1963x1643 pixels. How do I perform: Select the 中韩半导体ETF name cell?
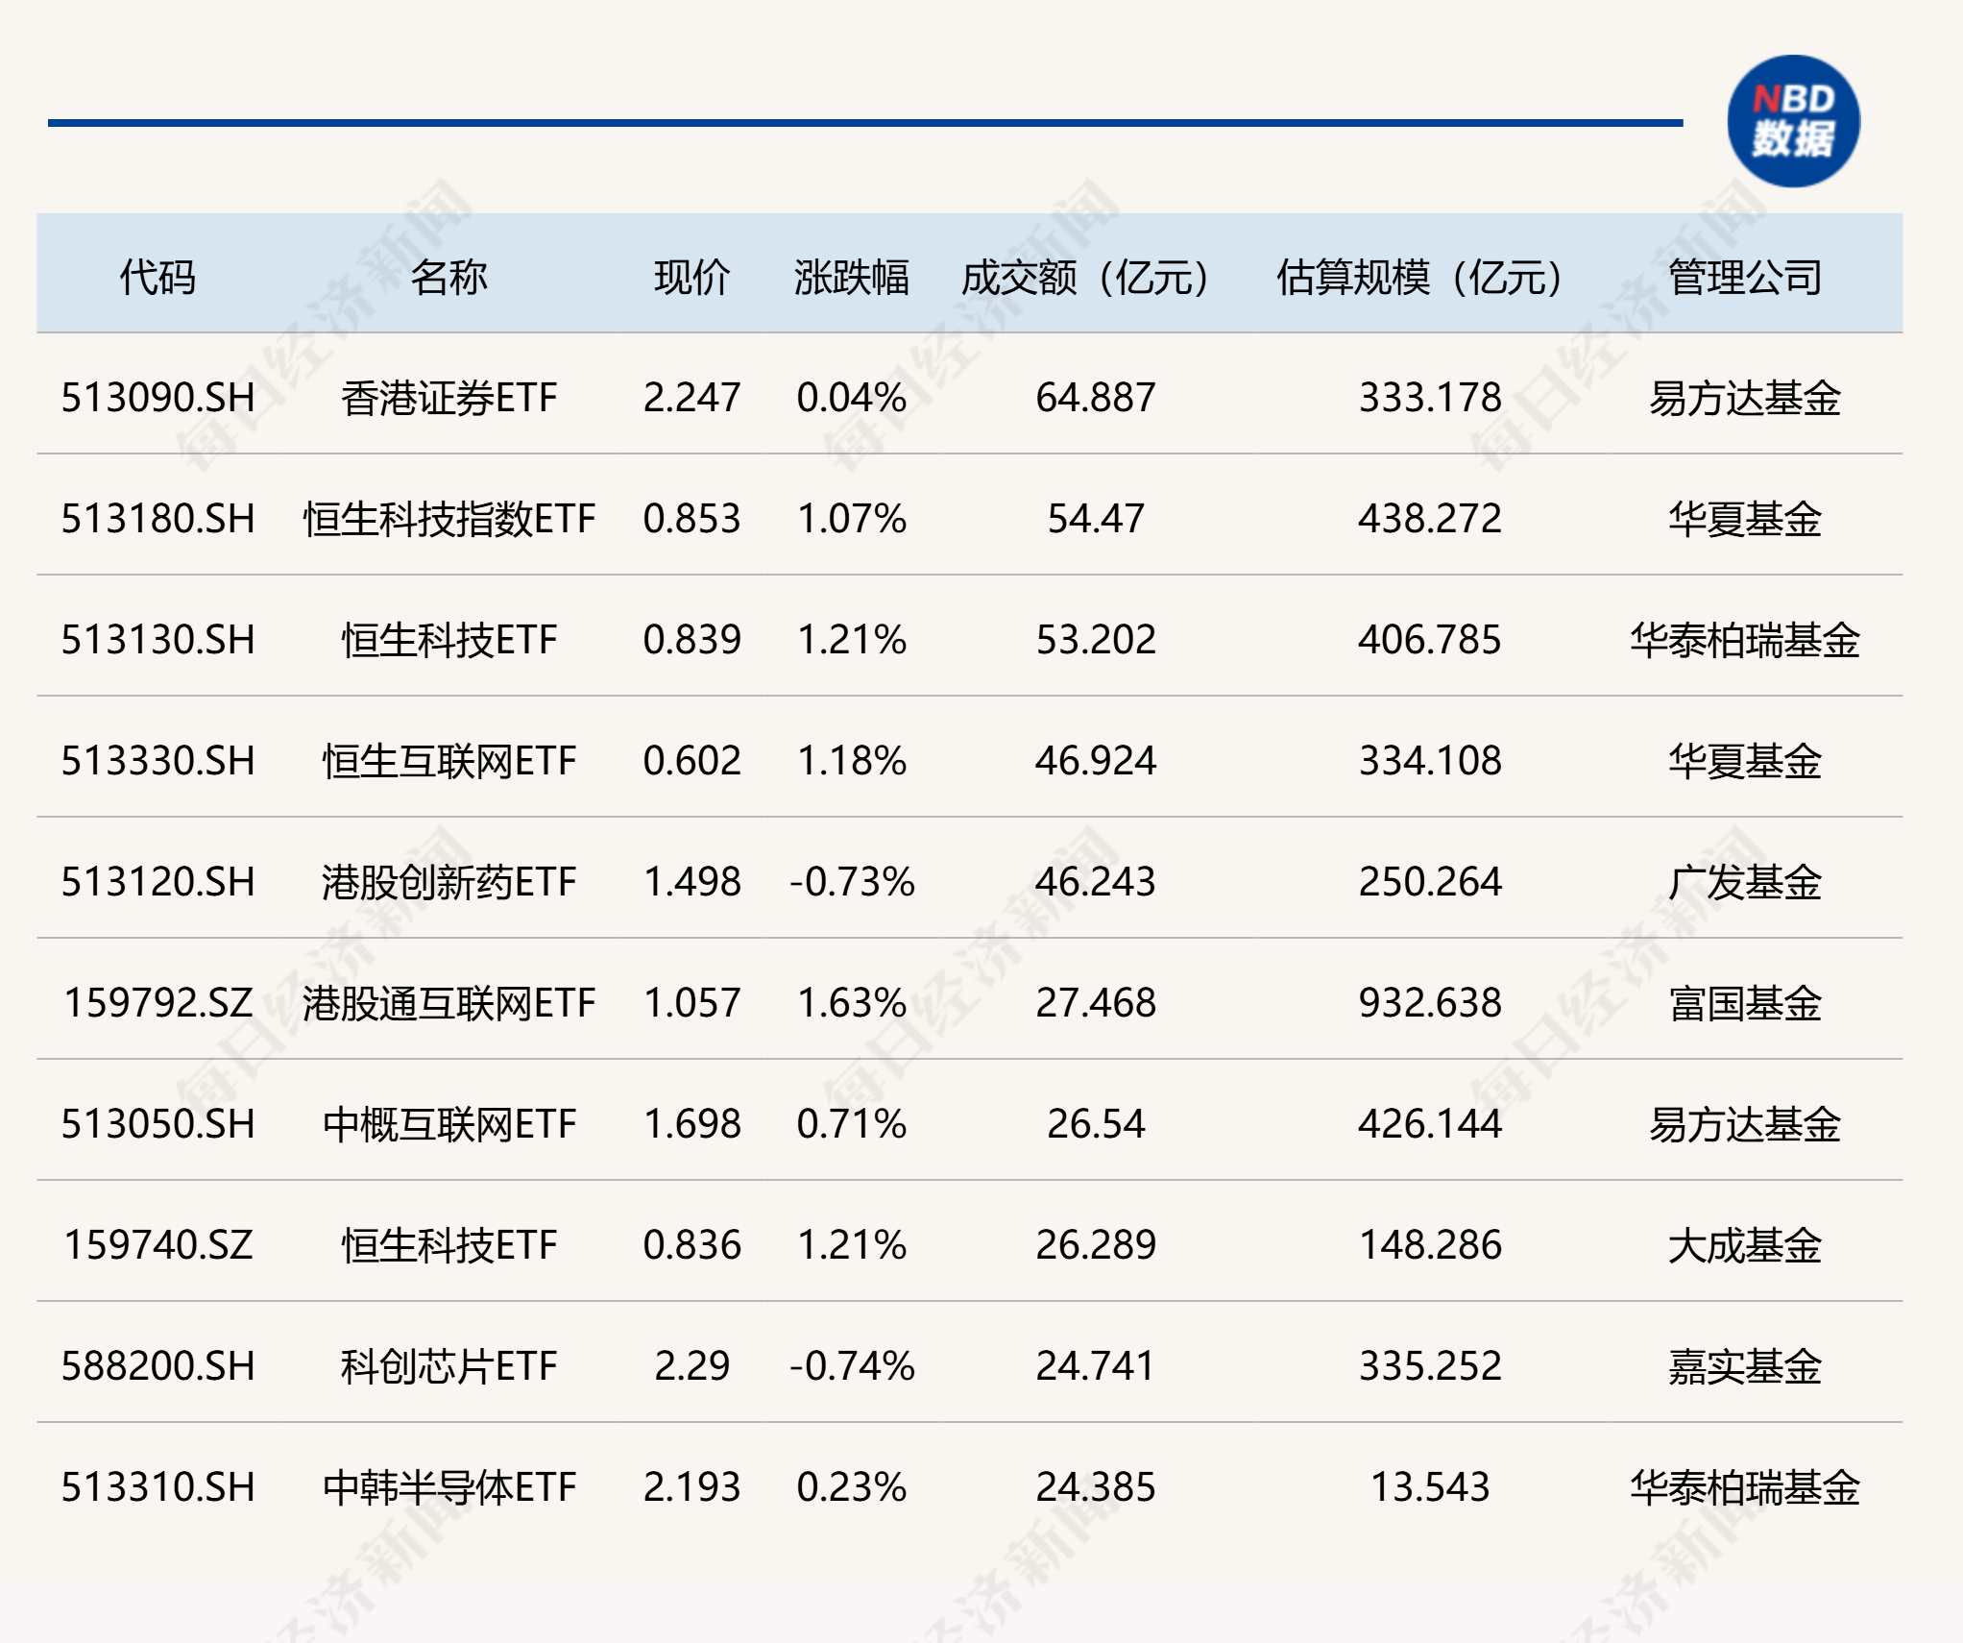[x=448, y=1487]
